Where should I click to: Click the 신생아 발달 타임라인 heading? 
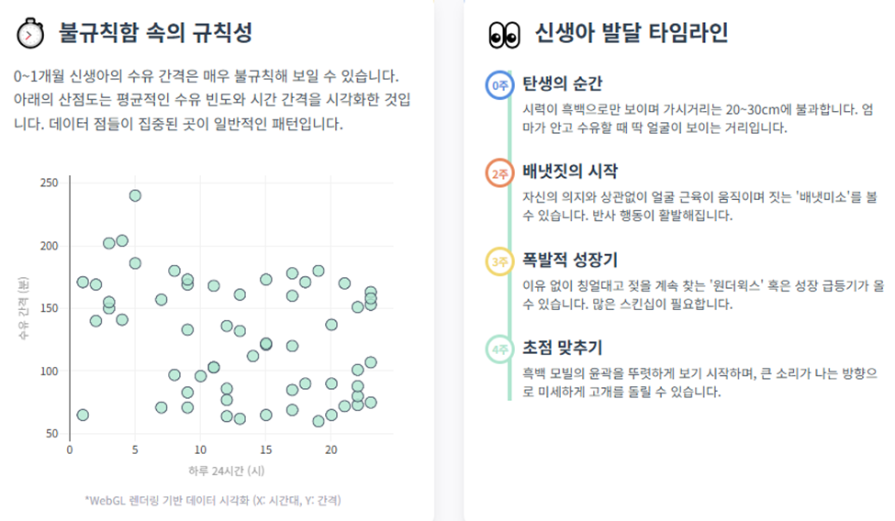coord(632,32)
